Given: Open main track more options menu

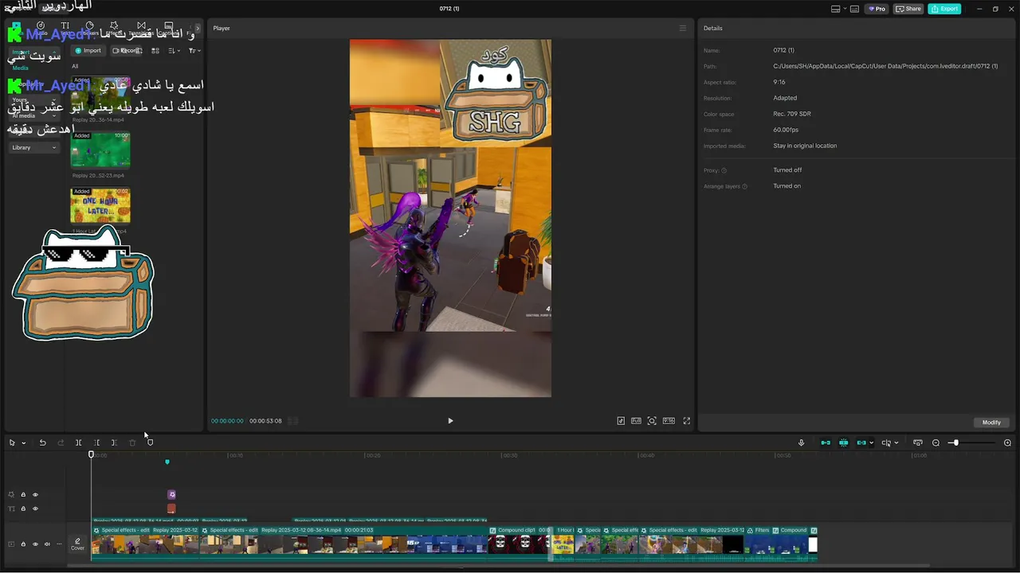Looking at the screenshot, I should [x=58, y=544].
